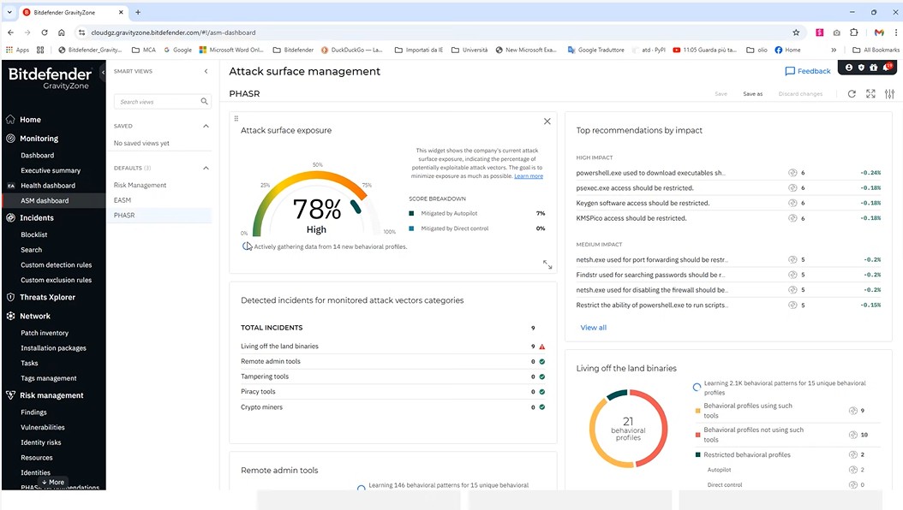
Task: Click the shield icon in the top bar
Action: (861, 68)
